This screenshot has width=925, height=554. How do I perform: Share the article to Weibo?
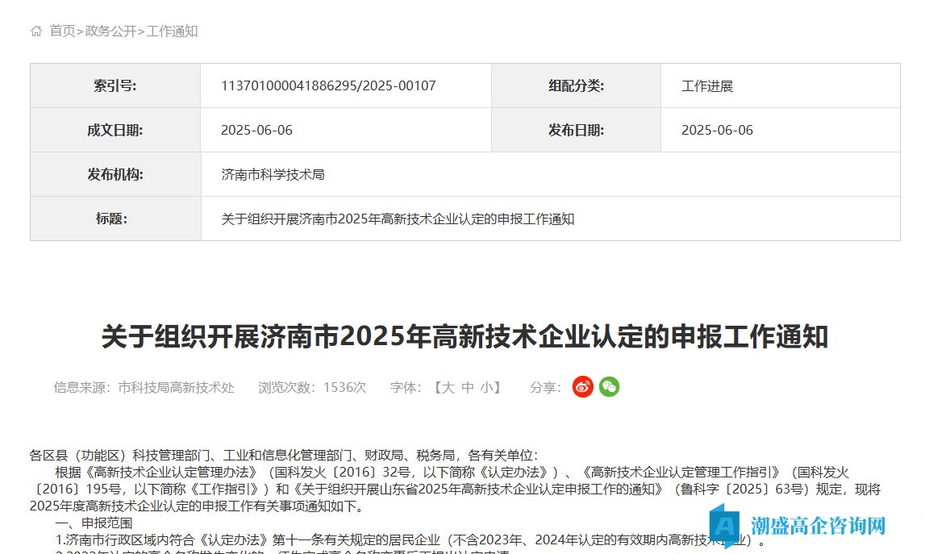(582, 387)
